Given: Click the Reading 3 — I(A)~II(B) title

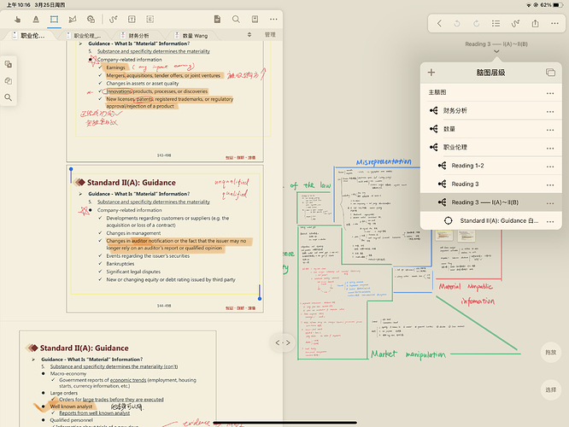Looking at the screenshot, I should [496, 44].
